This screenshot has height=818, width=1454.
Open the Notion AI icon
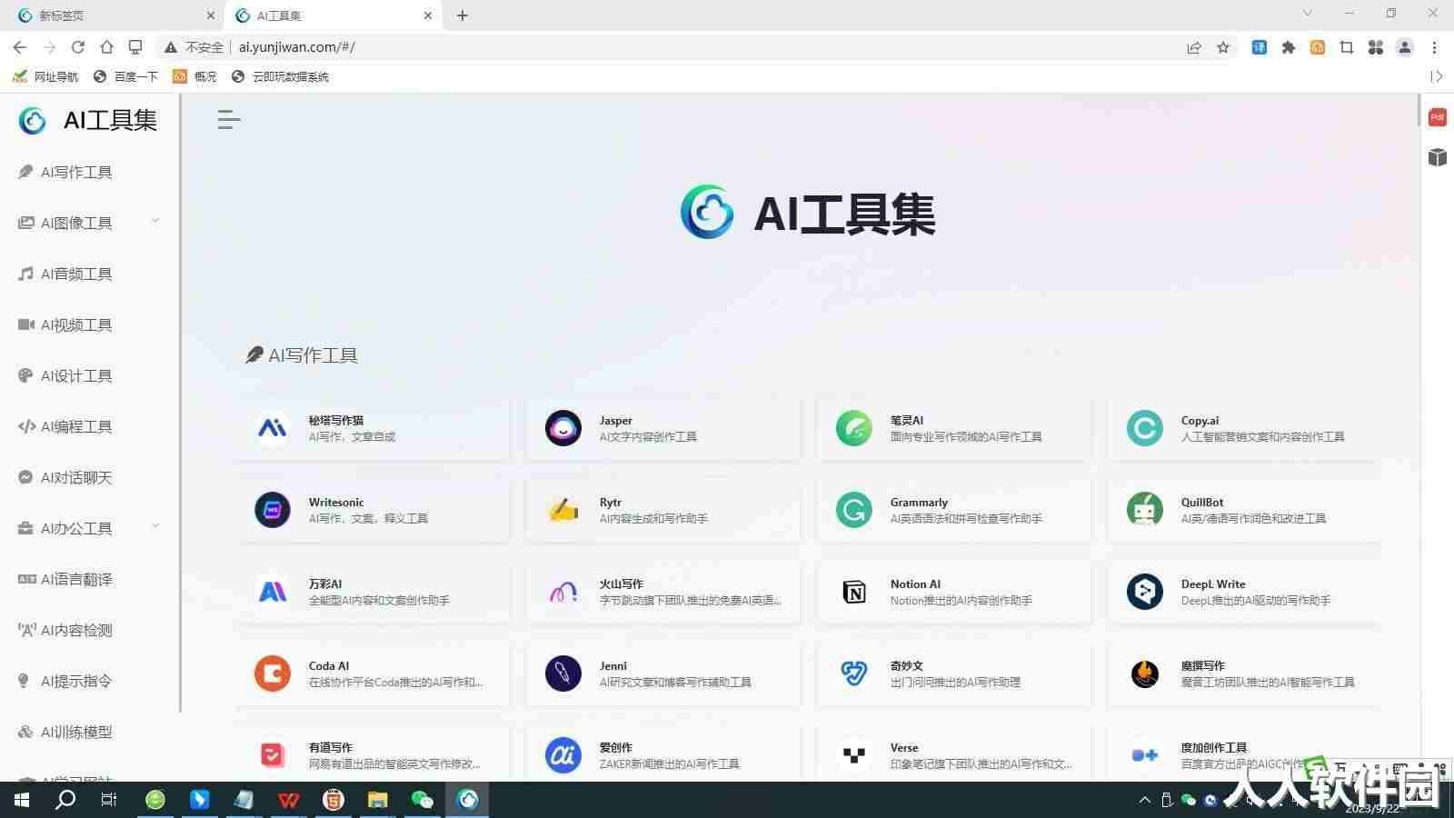pos(854,592)
